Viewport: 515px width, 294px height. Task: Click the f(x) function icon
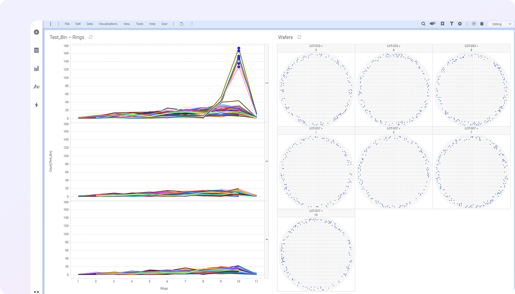(x=37, y=87)
